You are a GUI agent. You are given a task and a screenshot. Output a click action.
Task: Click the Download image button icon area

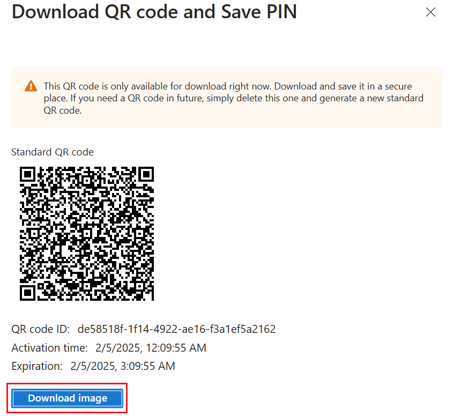coord(67,398)
